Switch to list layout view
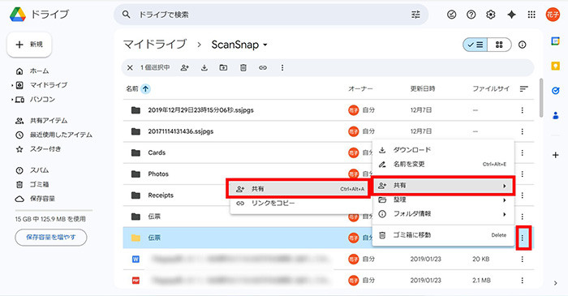Image resolution: width=568 pixels, height=296 pixels. pyautogui.click(x=475, y=45)
